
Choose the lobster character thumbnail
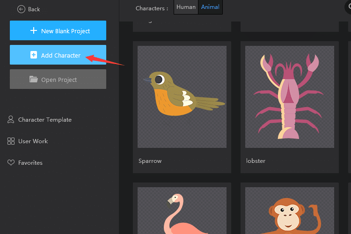pyautogui.click(x=290, y=97)
